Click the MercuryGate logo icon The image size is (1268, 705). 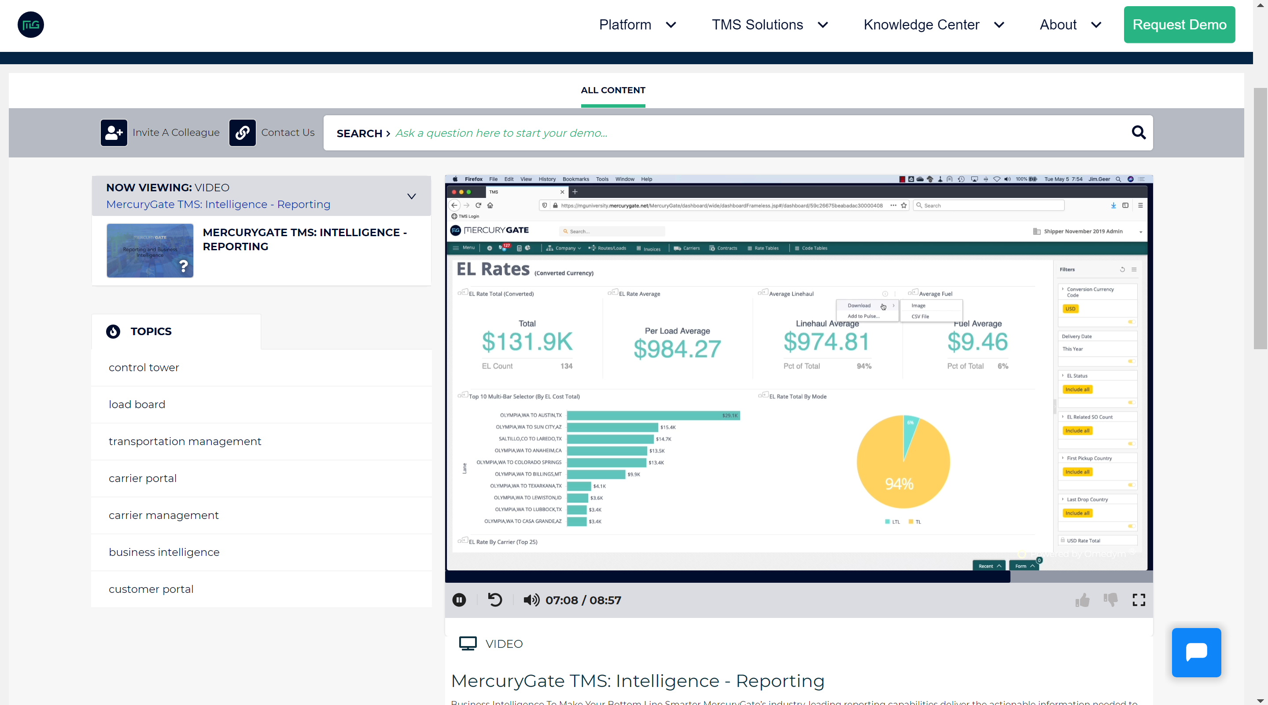tap(30, 25)
